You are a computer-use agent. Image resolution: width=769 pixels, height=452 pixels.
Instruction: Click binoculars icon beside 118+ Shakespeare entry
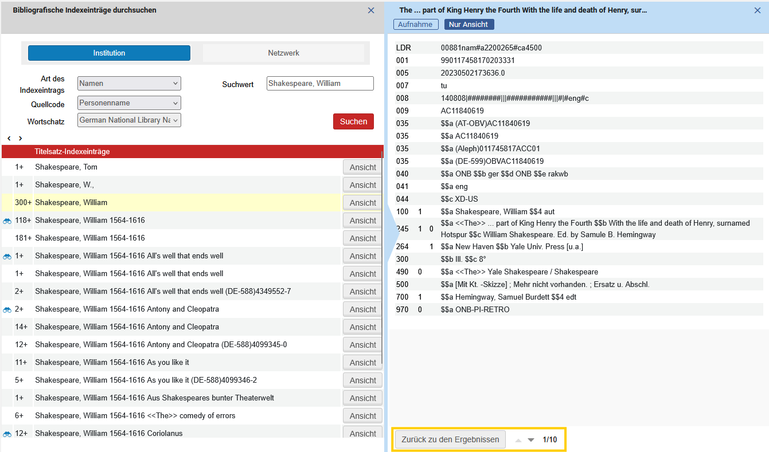(x=7, y=221)
